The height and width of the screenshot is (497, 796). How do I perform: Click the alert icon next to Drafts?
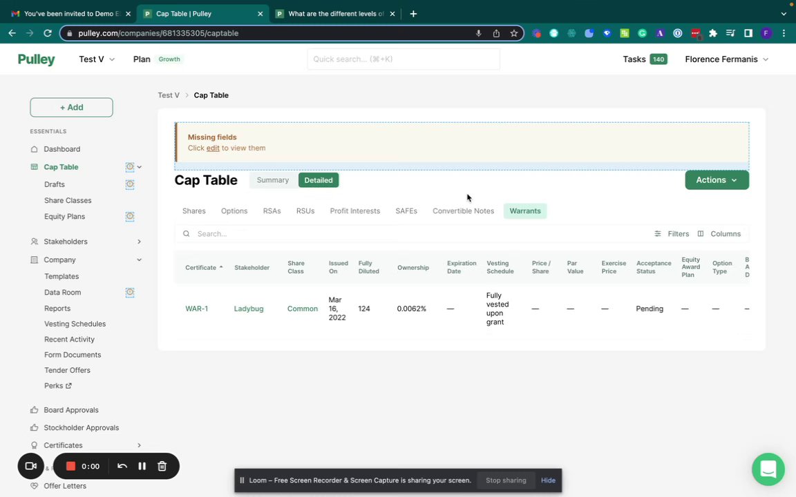pyautogui.click(x=130, y=184)
